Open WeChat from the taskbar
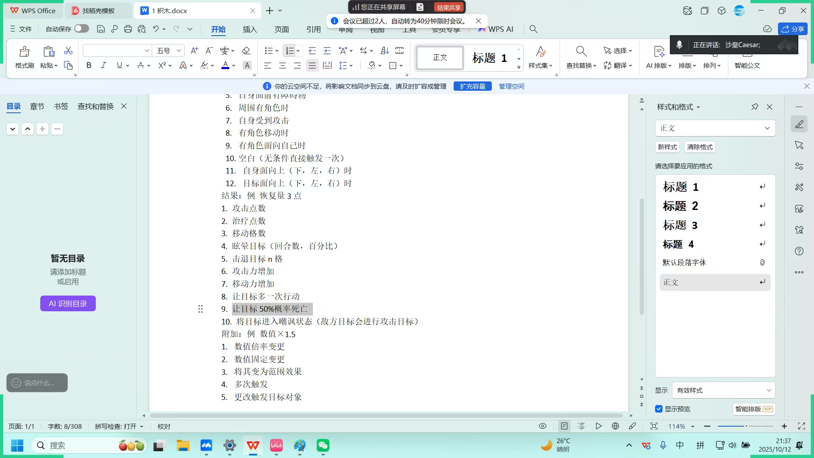The width and height of the screenshot is (814, 458). (323, 445)
